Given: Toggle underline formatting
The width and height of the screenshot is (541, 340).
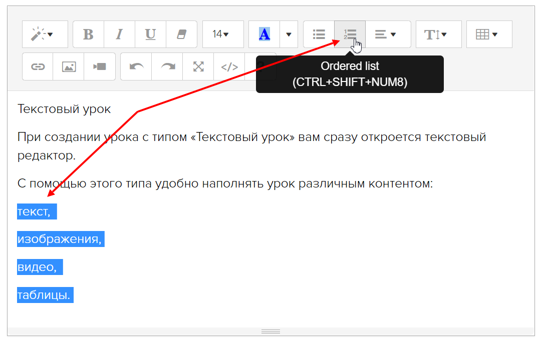Looking at the screenshot, I should click(150, 34).
